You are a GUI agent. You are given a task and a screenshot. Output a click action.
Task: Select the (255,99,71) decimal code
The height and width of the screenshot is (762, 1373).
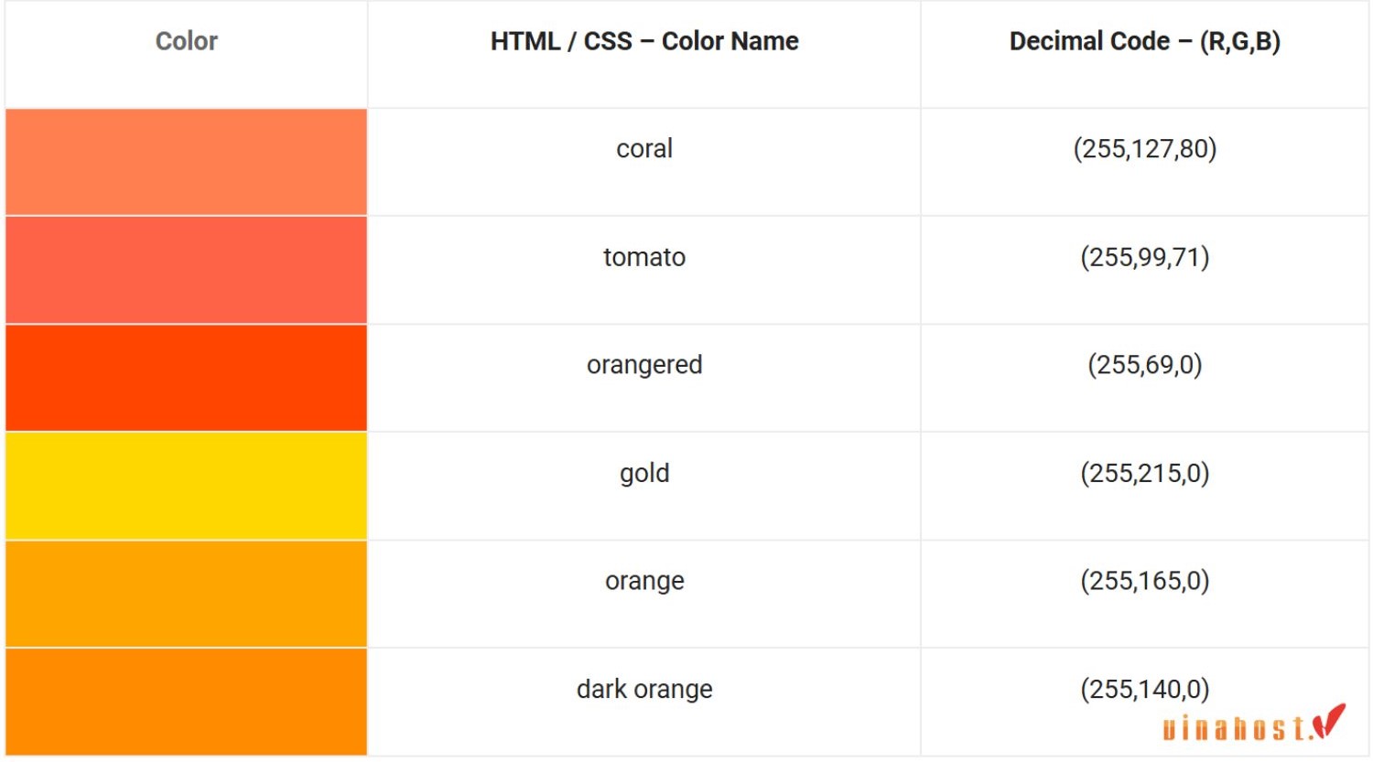click(x=1145, y=257)
